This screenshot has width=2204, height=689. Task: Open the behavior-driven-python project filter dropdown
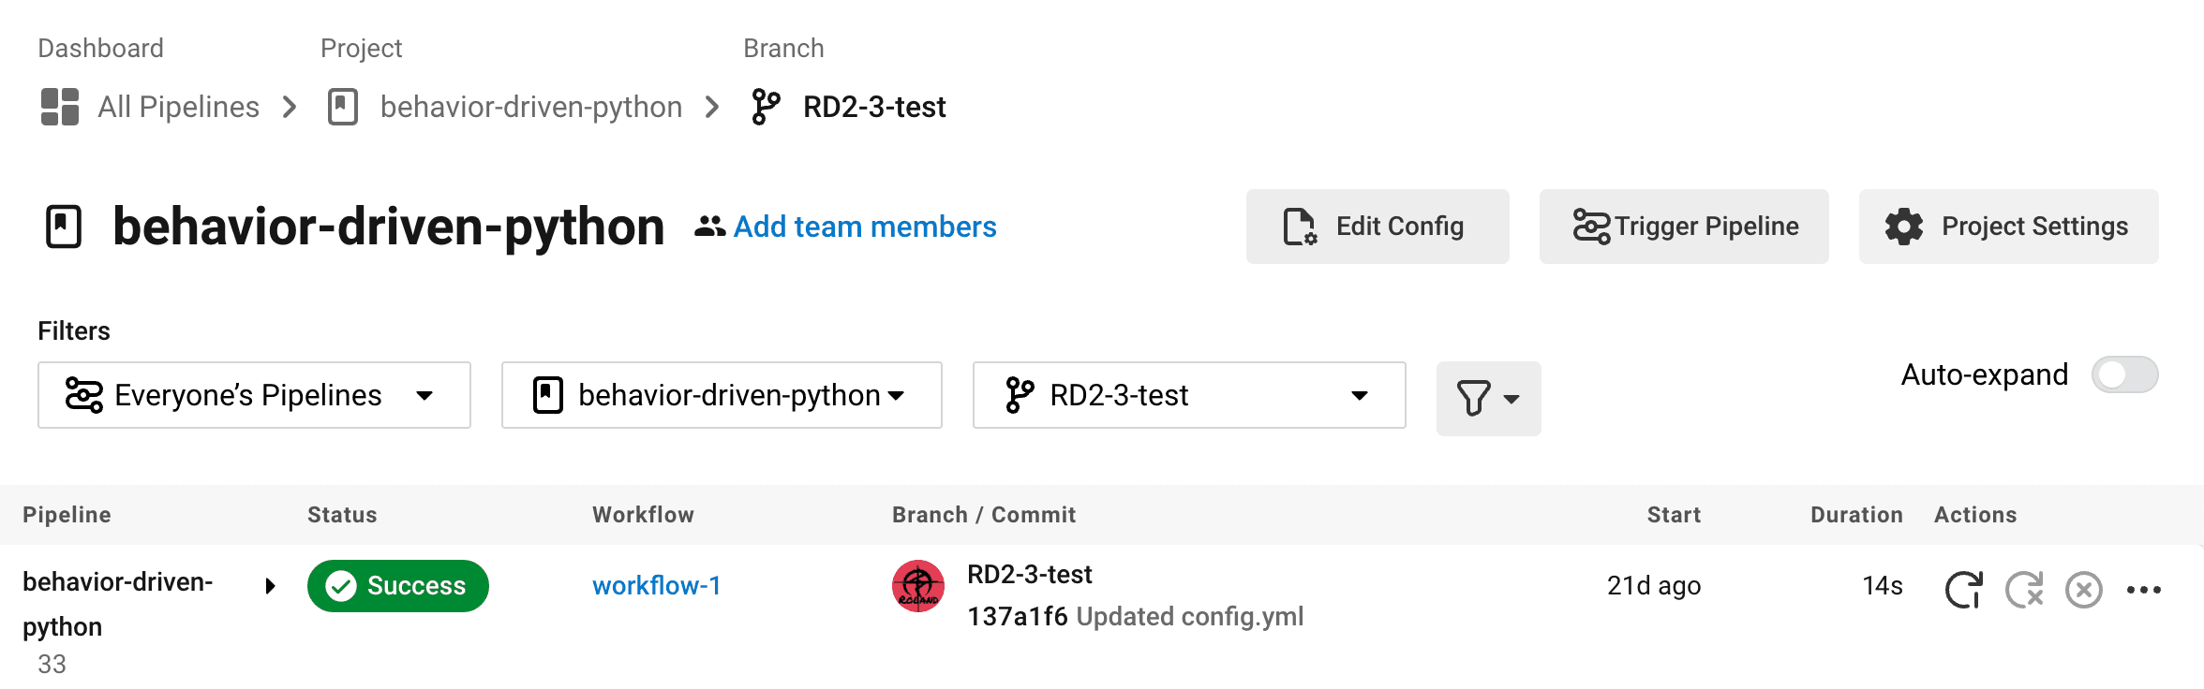(721, 395)
